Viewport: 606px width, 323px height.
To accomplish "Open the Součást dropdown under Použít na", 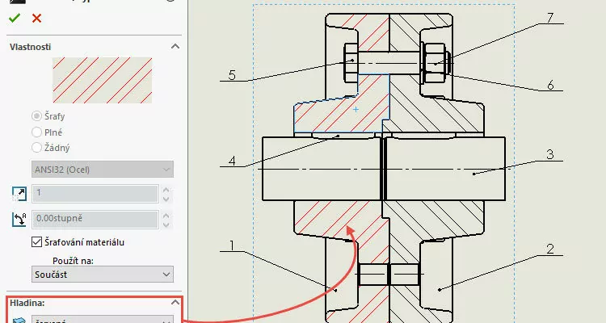I will pyautogui.click(x=103, y=275).
